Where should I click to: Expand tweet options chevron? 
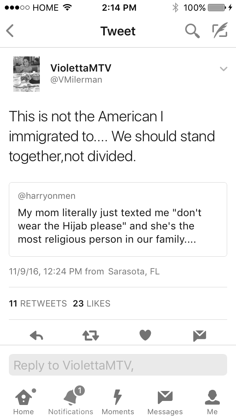[223, 69]
